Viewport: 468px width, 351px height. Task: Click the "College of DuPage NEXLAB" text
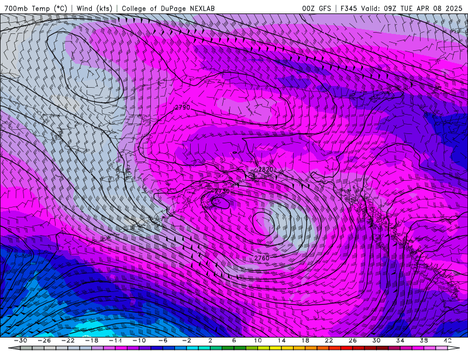coord(168,8)
